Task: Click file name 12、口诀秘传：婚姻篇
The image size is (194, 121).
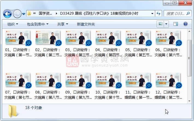Action: pyautogui.click(x=168, y=95)
